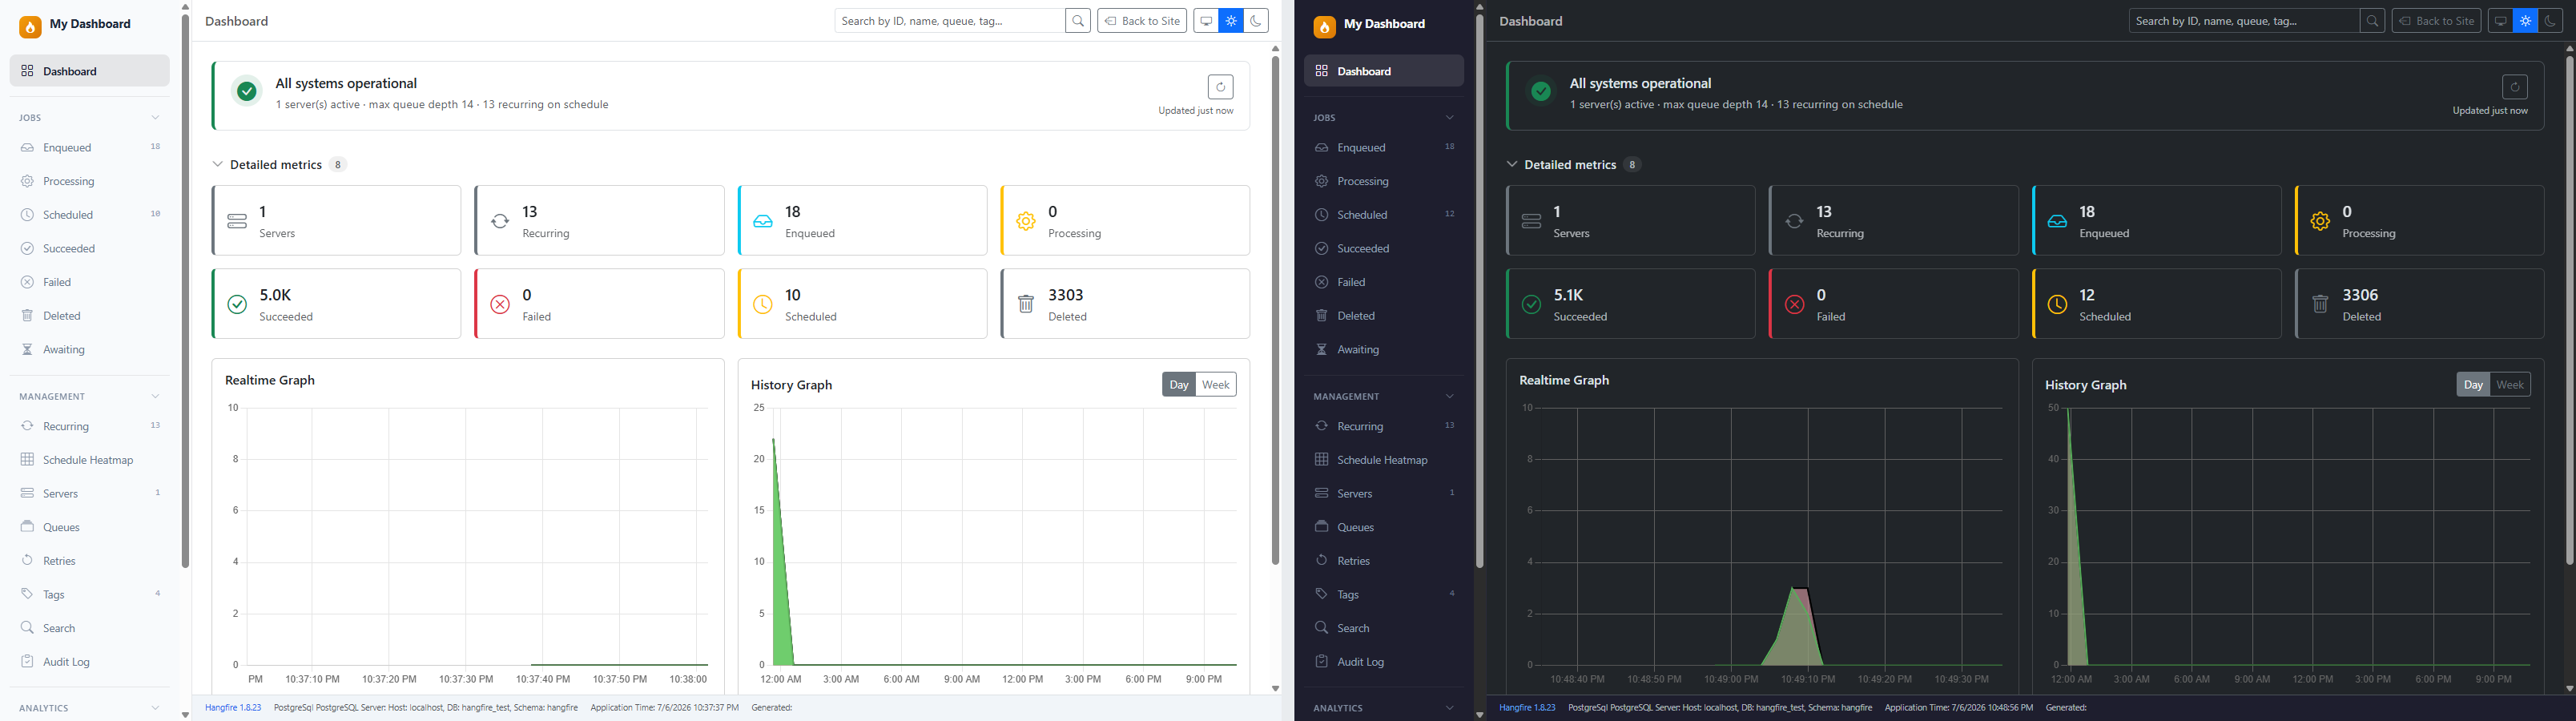The image size is (2576, 721).
Task: Click dark dashboard main vertical scrollbar thumb
Action: click(x=2570, y=310)
